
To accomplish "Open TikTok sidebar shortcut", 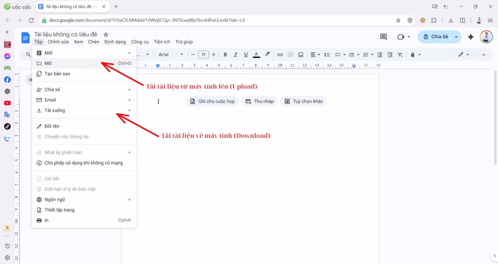I will (x=7, y=126).
